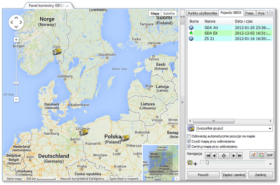
Task: Click the vehicle group truck icon
Action: pos(191,128)
